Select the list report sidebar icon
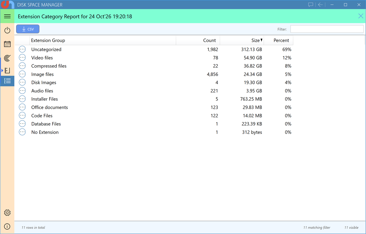Viewport: 366px width, 234px height. tap(7, 81)
